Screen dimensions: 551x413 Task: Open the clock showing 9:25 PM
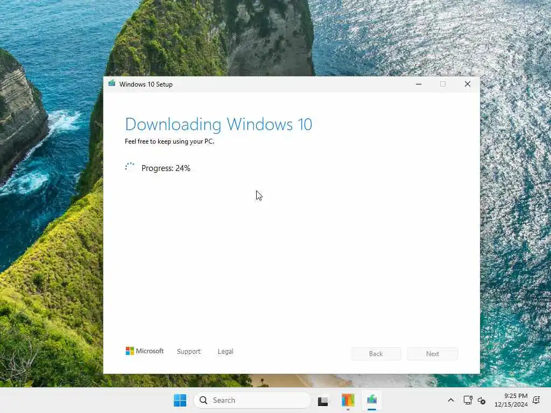511,400
